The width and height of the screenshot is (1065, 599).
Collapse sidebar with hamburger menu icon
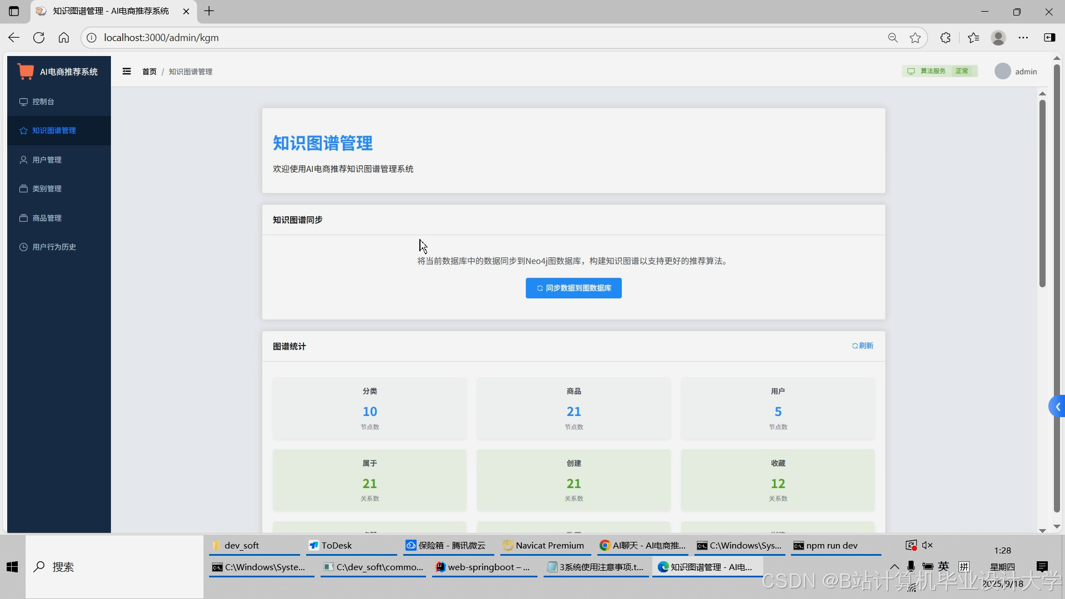(x=126, y=71)
